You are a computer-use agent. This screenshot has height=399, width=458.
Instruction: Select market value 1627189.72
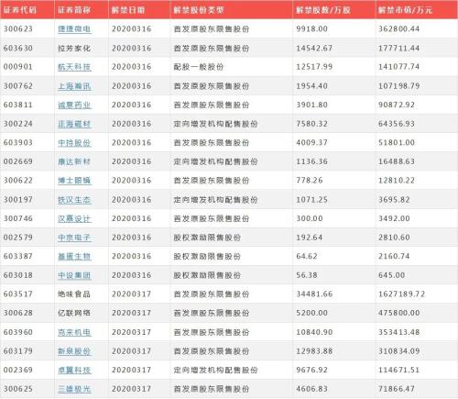[402, 294]
